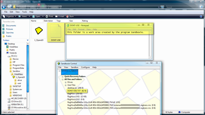The height and width of the screenshot is (115, 205).
Task: Select the SWSETUP folder
Action: pyautogui.click(x=16, y=86)
